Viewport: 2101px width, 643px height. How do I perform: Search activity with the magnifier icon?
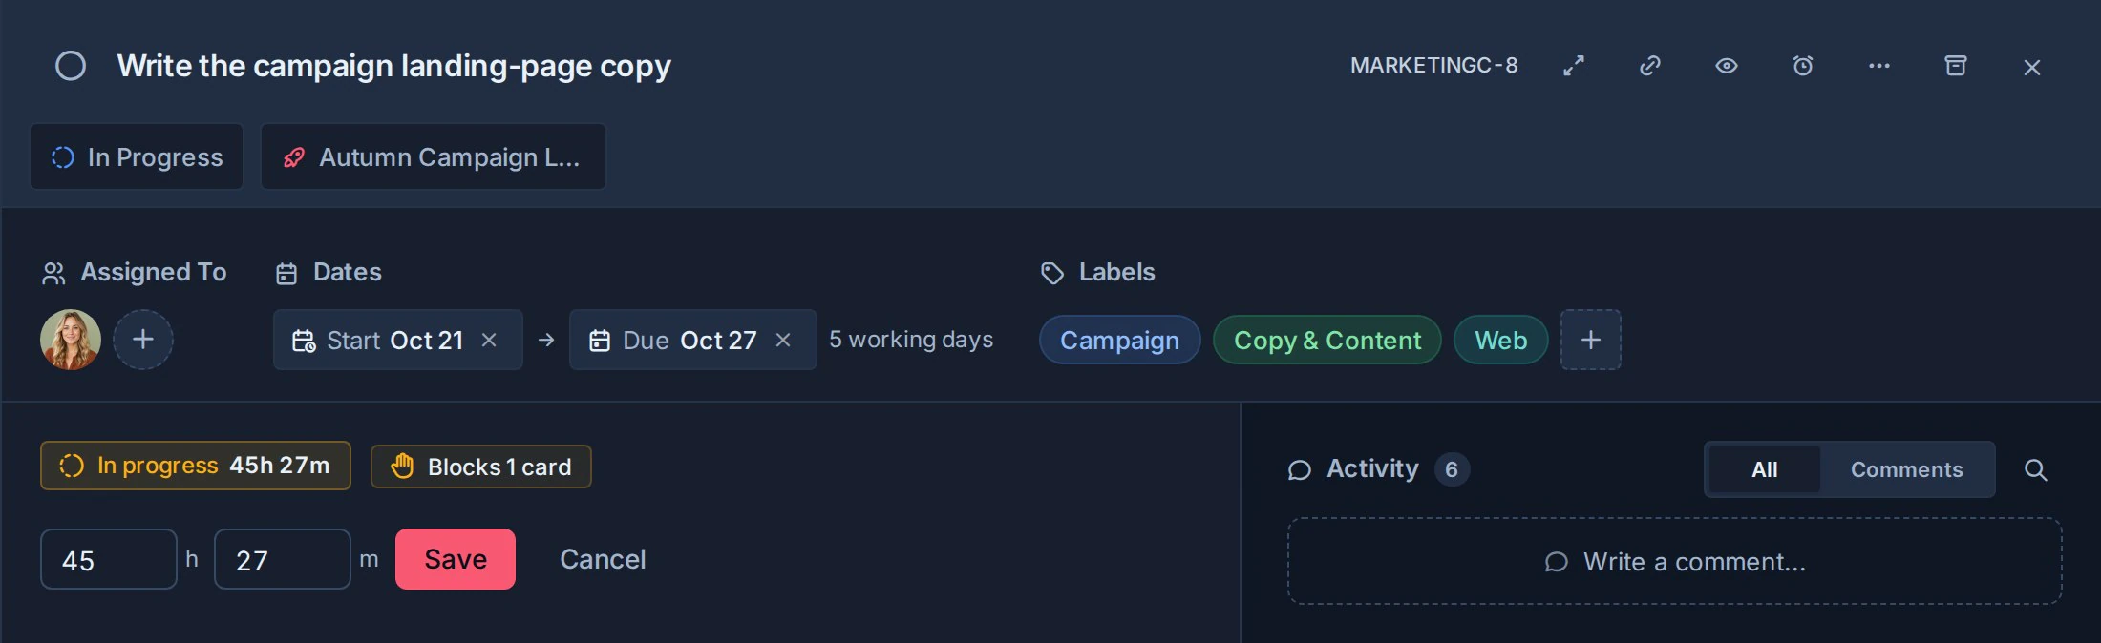(x=2036, y=469)
